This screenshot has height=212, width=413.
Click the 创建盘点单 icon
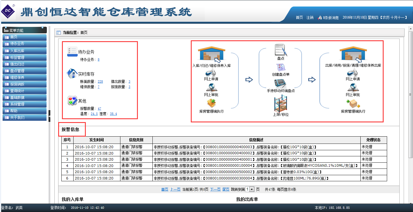pos(281,67)
